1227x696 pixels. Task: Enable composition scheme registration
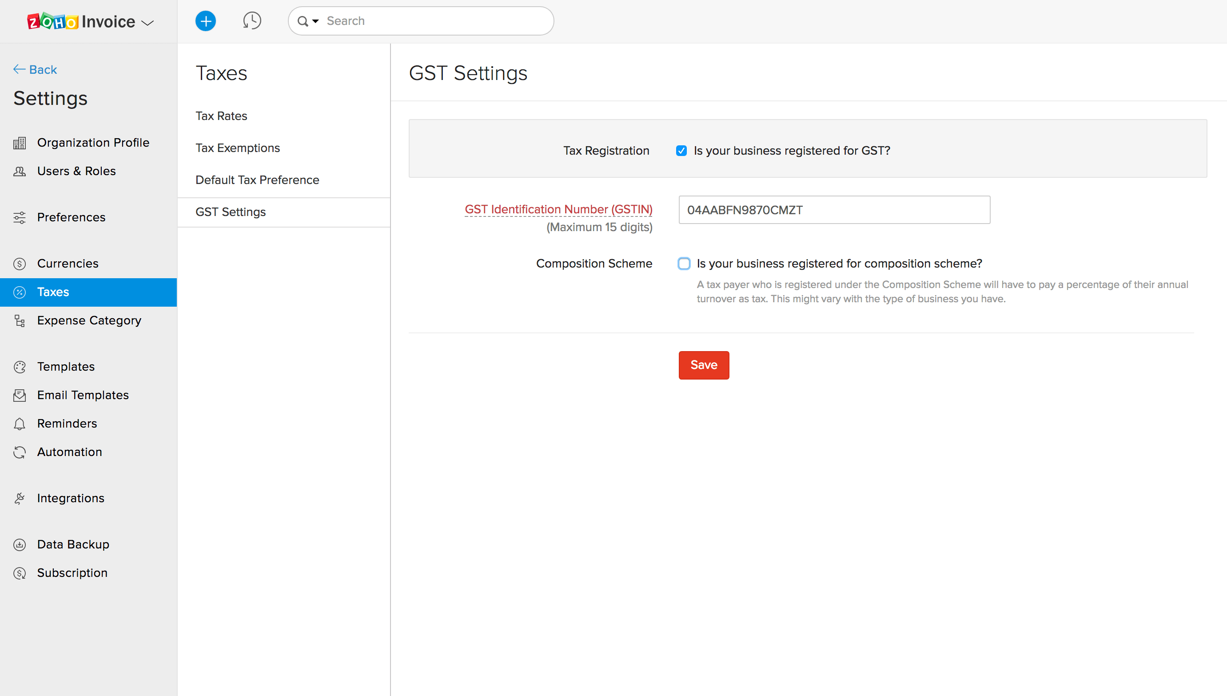684,264
